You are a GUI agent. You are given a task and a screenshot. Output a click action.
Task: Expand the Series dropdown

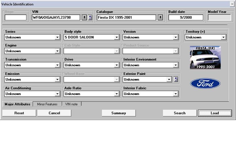[x=57, y=37]
